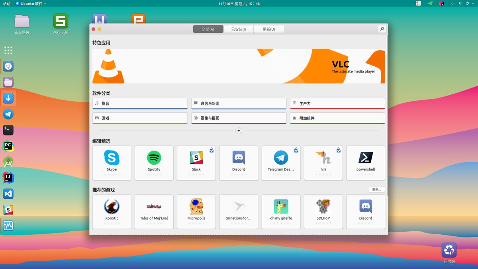Open the Spotify app card

[154, 163]
